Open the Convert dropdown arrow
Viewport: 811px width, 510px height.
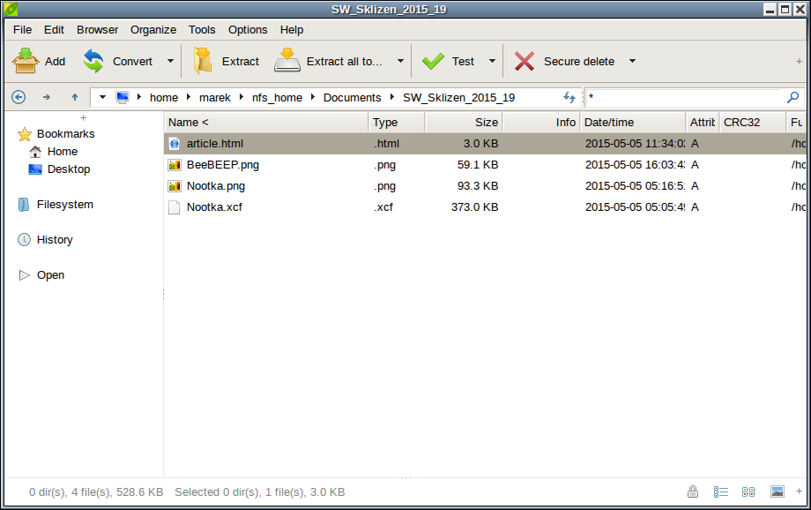pyautogui.click(x=171, y=61)
